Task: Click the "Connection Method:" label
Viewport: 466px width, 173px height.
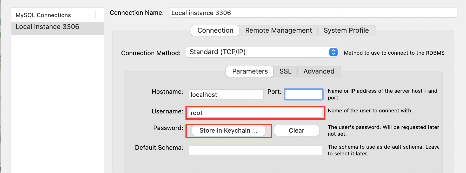Action: (151, 53)
